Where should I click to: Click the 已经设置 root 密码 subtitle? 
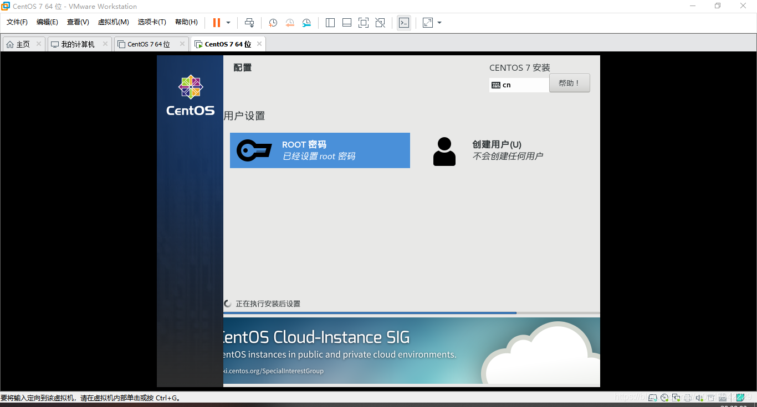319,156
